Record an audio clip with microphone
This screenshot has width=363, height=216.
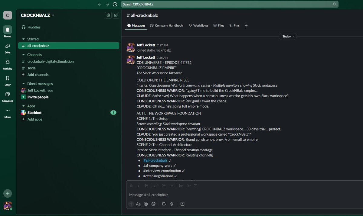(172, 204)
